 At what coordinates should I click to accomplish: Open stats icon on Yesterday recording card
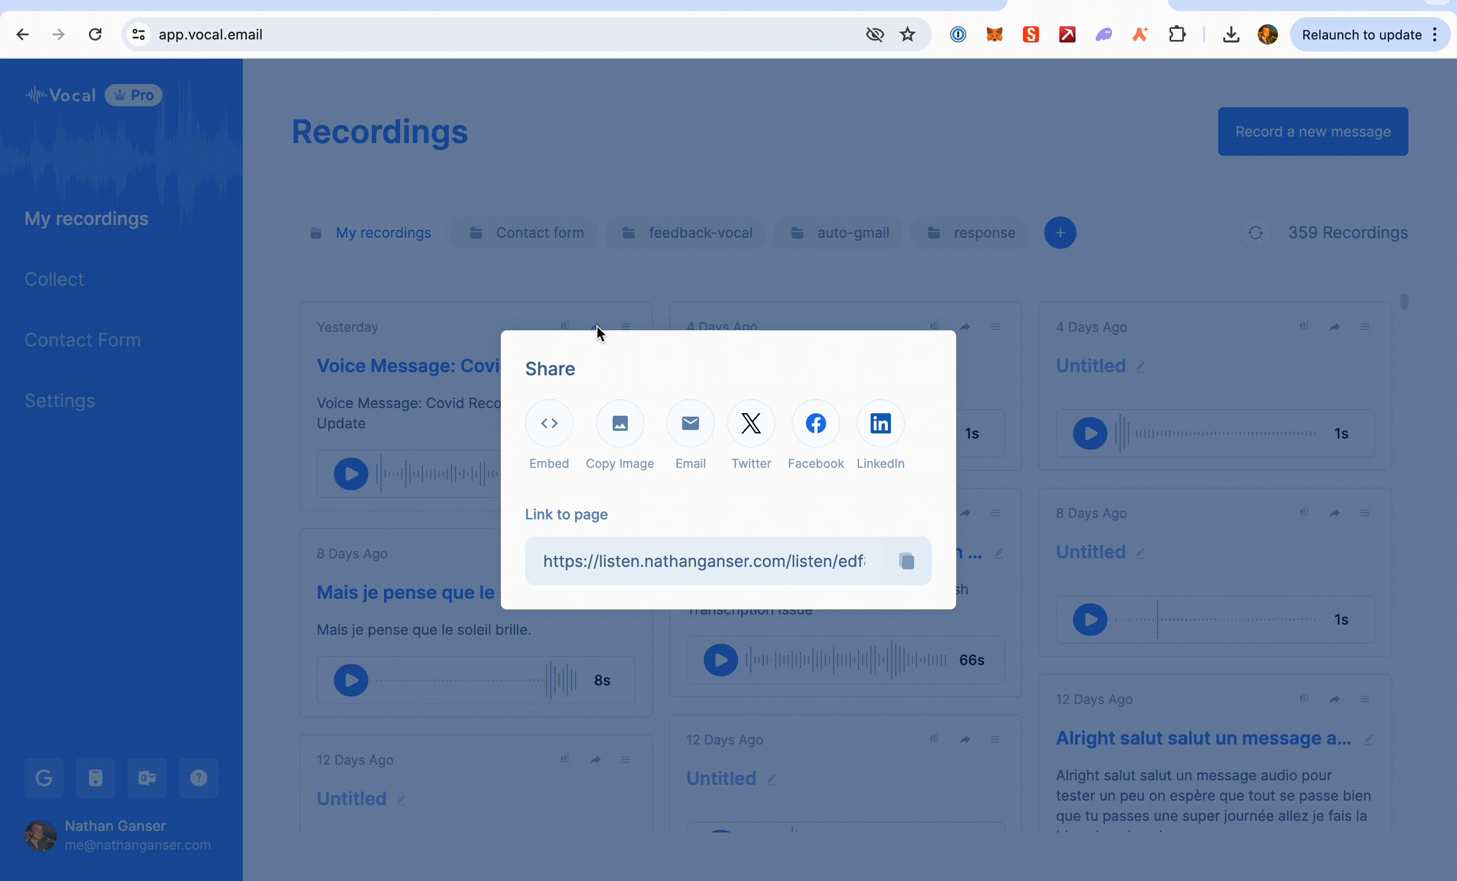click(565, 326)
